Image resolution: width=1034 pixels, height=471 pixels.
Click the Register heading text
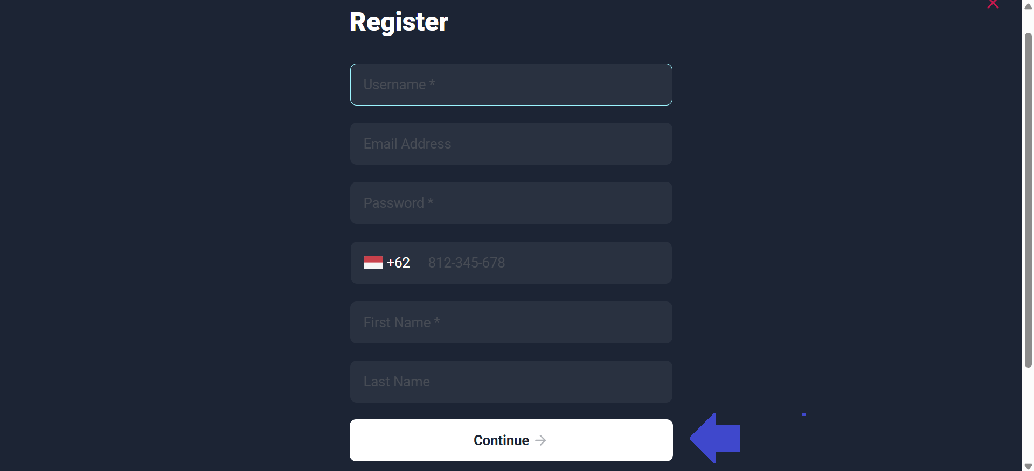(399, 22)
